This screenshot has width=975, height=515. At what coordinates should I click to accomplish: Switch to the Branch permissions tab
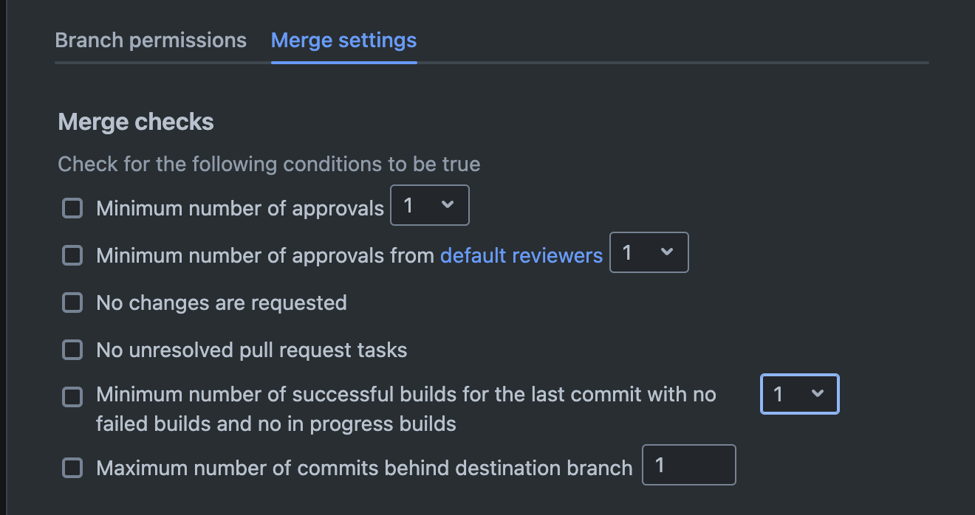point(151,40)
